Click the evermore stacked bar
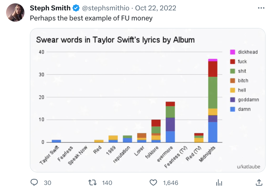271x191 pixels. (170, 122)
